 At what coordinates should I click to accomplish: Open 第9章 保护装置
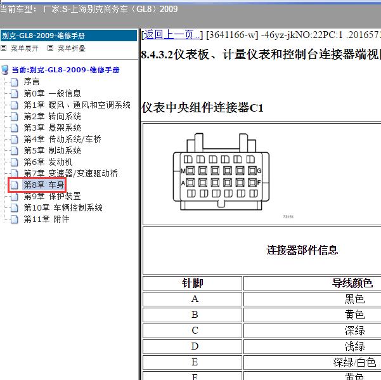(52, 196)
